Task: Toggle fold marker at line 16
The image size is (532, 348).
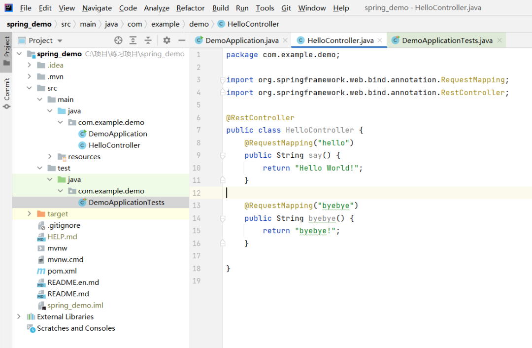Action: point(223,243)
